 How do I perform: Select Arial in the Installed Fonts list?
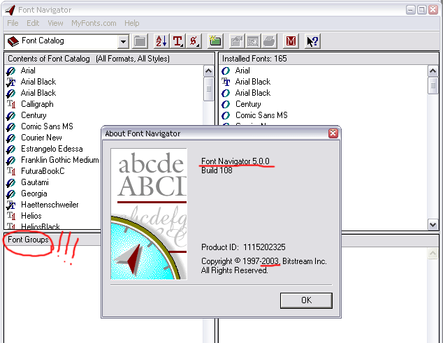click(242, 71)
